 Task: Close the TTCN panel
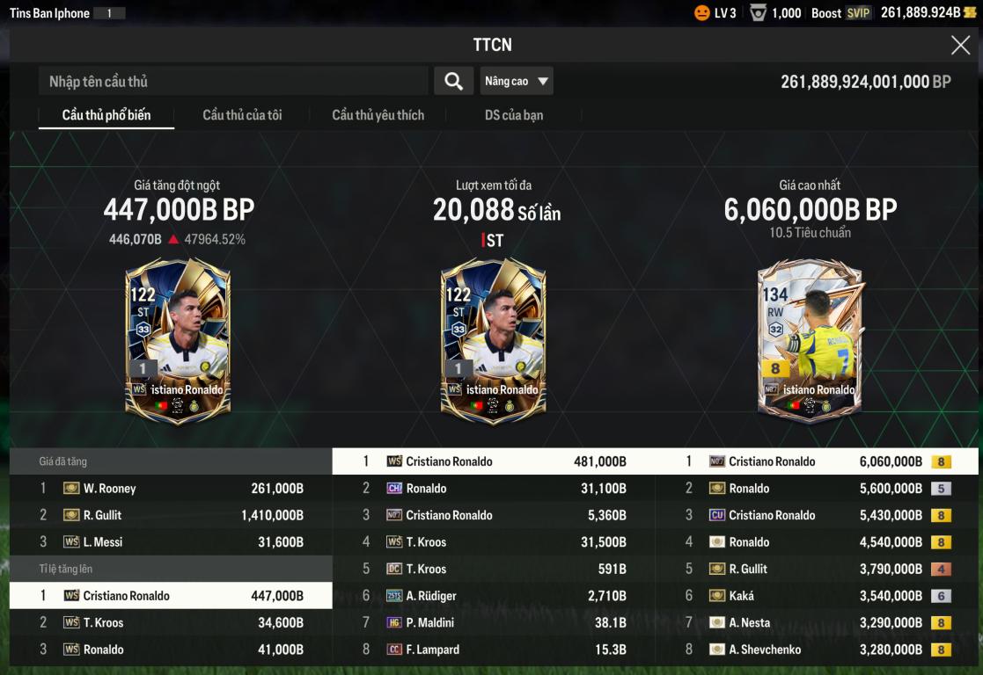click(960, 45)
